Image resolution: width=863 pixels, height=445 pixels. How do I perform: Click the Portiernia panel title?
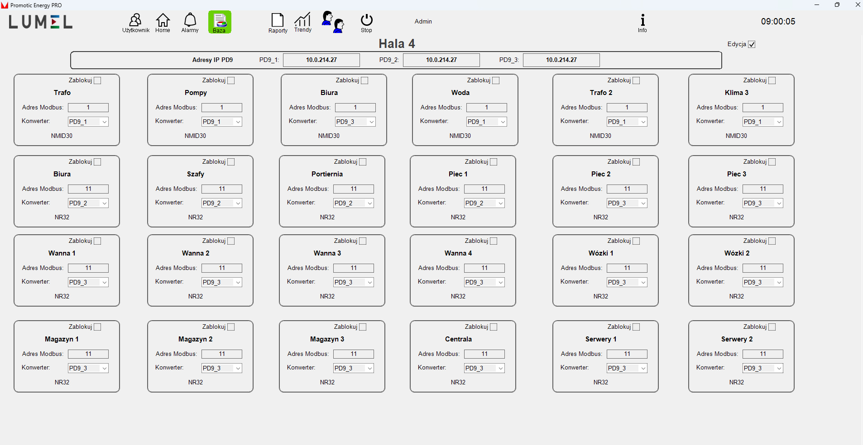pyautogui.click(x=327, y=174)
